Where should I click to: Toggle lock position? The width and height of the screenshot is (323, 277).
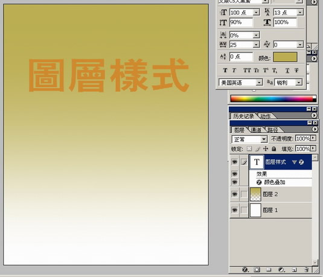point(266,148)
